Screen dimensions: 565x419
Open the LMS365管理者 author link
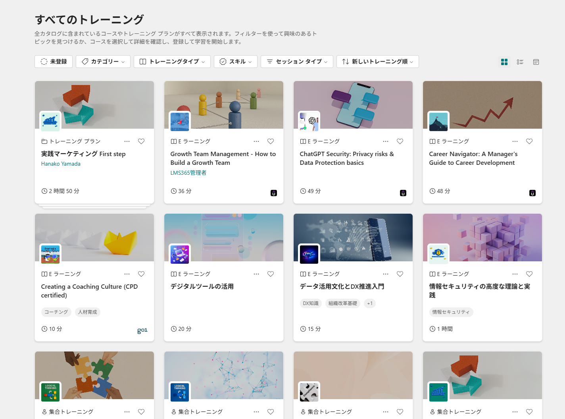pos(188,173)
